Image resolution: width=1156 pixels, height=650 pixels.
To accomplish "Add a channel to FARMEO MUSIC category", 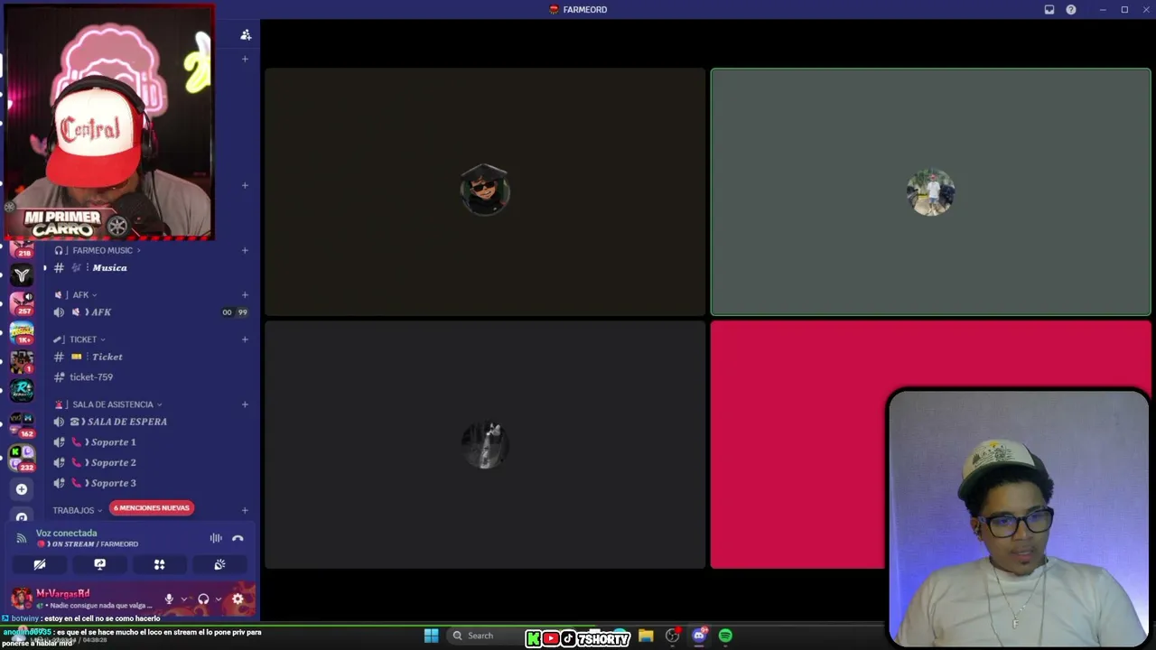I will [x=245, y=250].
